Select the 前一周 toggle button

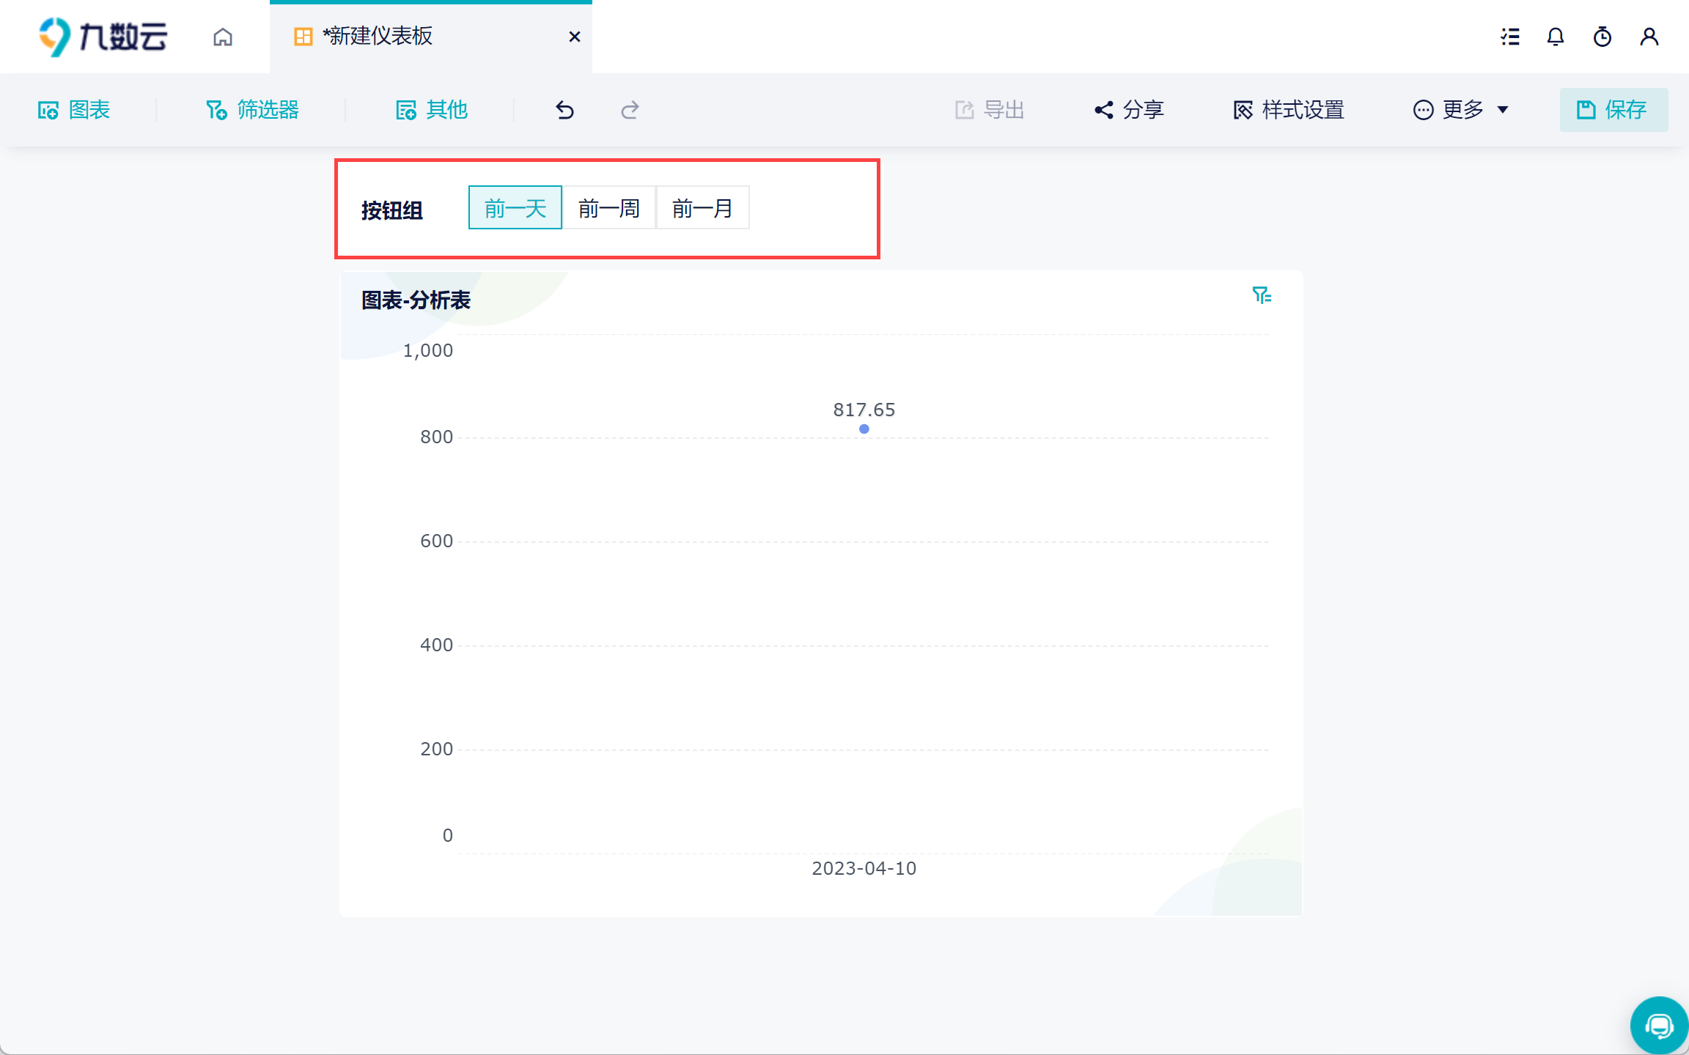pyautogui.click(x=609, y=208)
